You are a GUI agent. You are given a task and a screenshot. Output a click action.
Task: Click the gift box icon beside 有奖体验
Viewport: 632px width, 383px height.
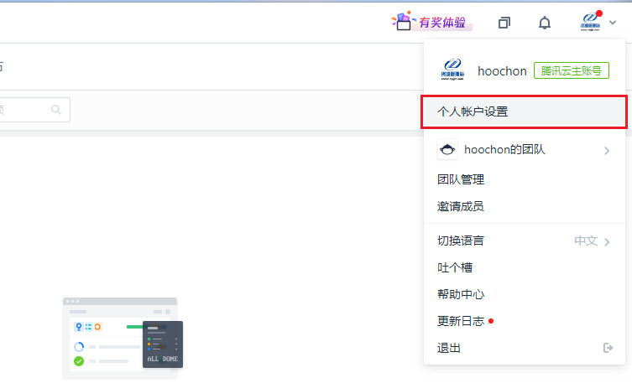click(x=404, y=23)
